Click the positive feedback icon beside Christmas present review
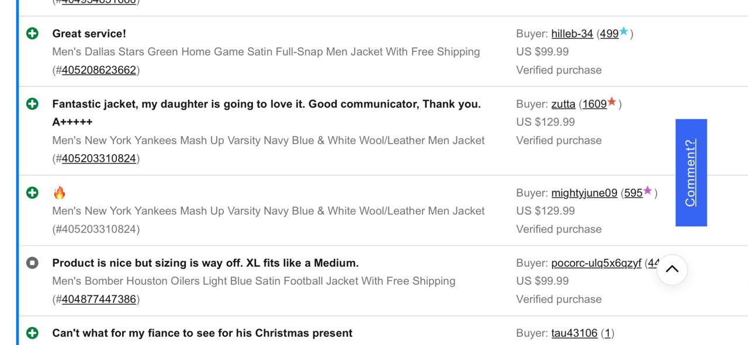748x345 pixels. (33, 333)
